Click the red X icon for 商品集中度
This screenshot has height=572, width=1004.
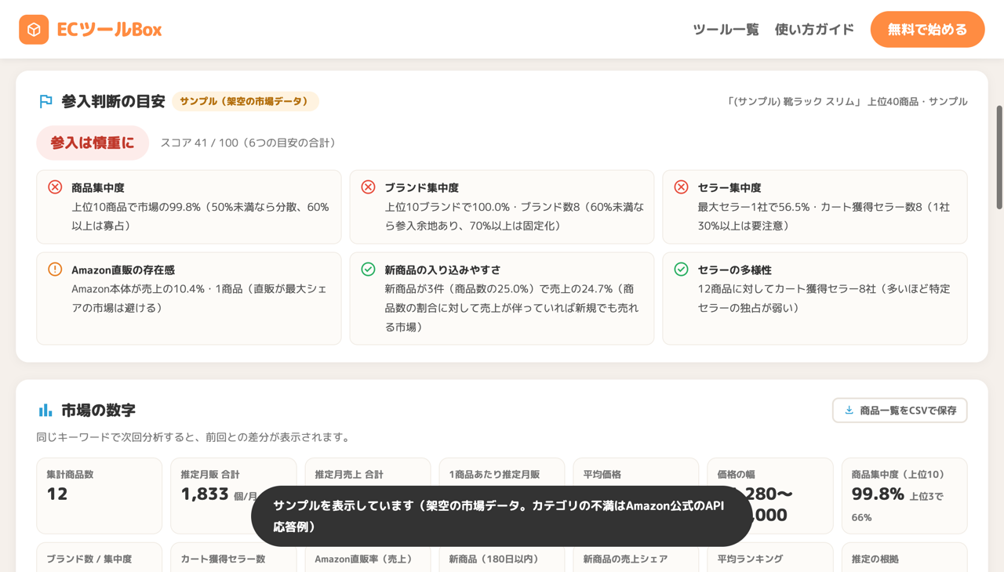(55, 187)
